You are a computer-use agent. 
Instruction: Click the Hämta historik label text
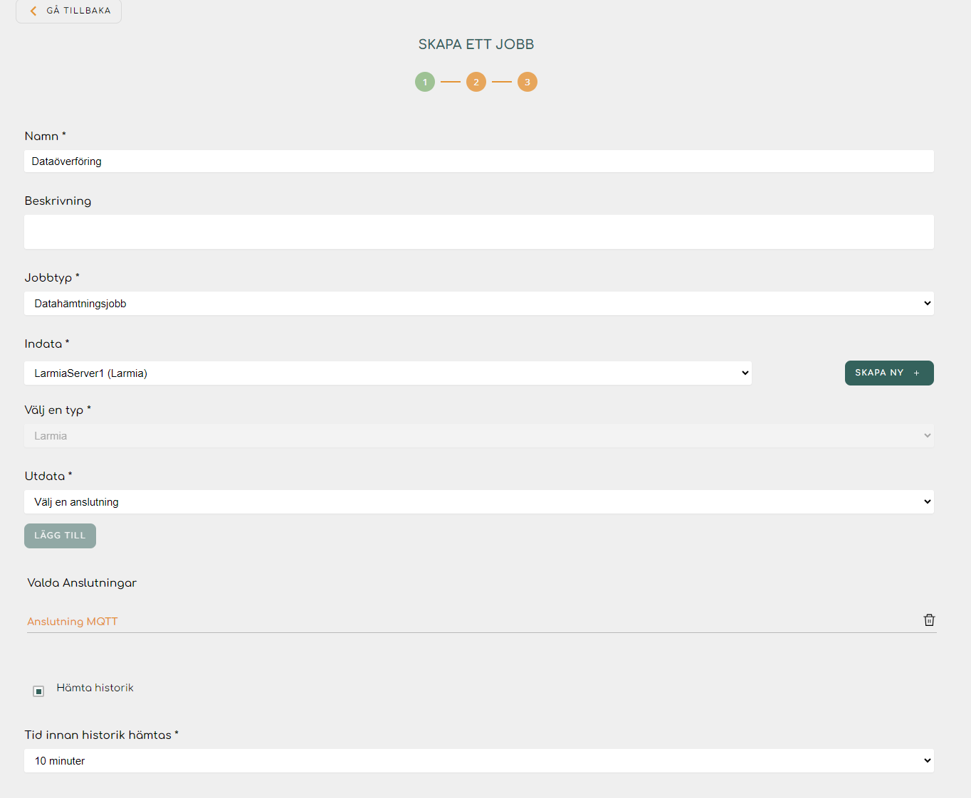[95, 688]
